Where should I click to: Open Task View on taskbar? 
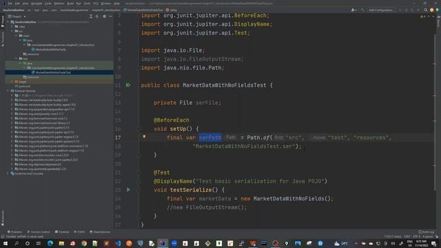(x=39, y=243)
